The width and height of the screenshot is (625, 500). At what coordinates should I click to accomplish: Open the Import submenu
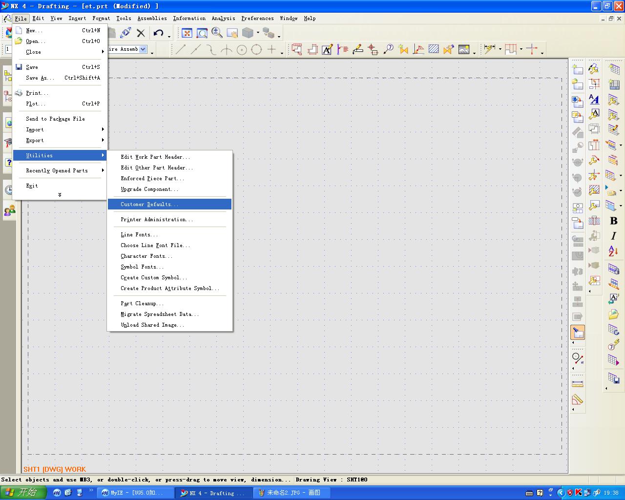(x=60, y=129)
